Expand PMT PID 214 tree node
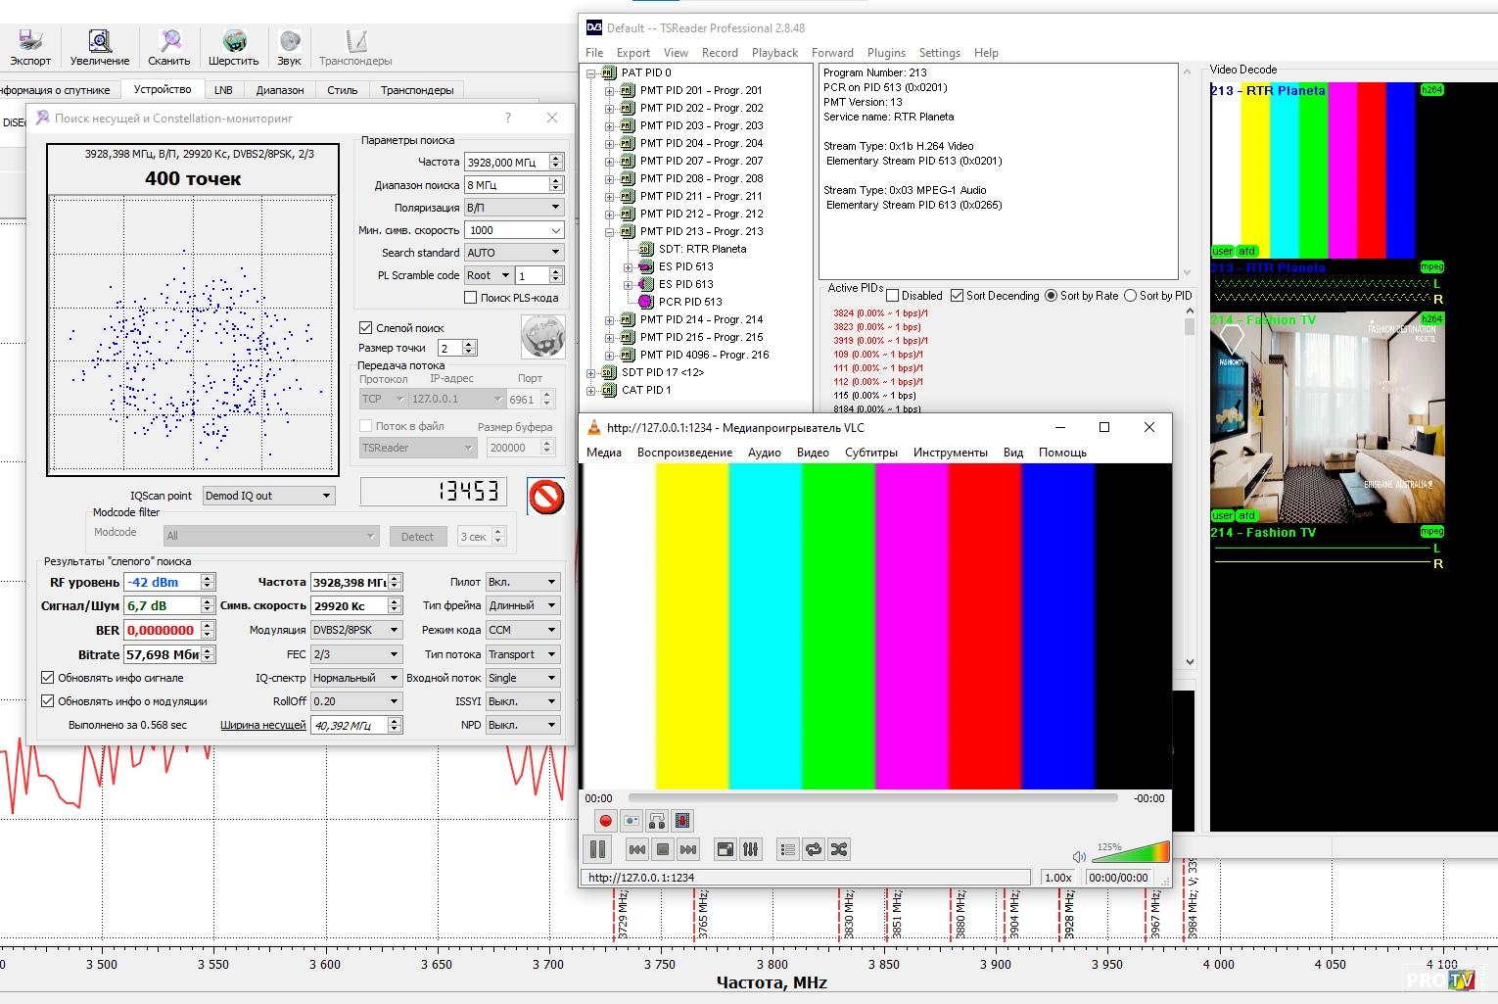1498x1004 pixels. tap(609, 319)
